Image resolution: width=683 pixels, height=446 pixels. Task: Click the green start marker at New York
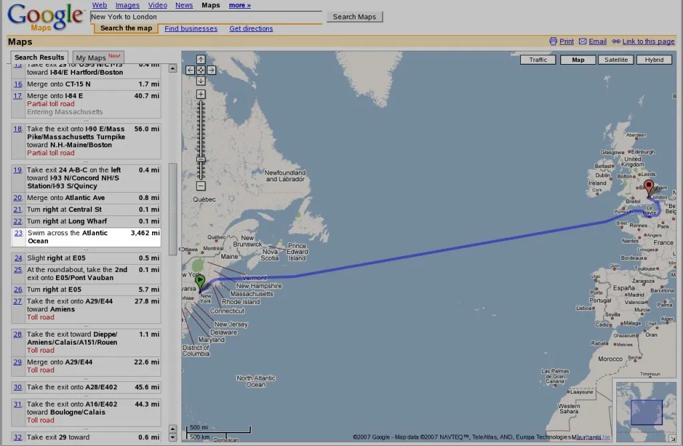(200, 282)
